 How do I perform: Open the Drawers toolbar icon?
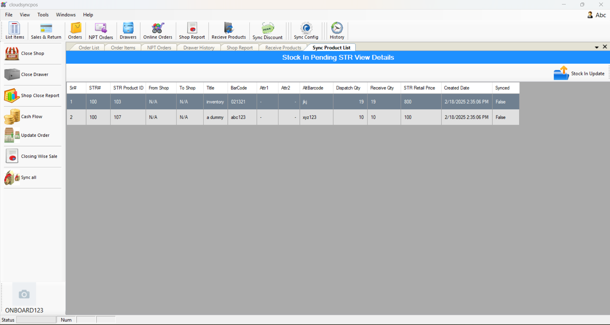coord(128,31)
